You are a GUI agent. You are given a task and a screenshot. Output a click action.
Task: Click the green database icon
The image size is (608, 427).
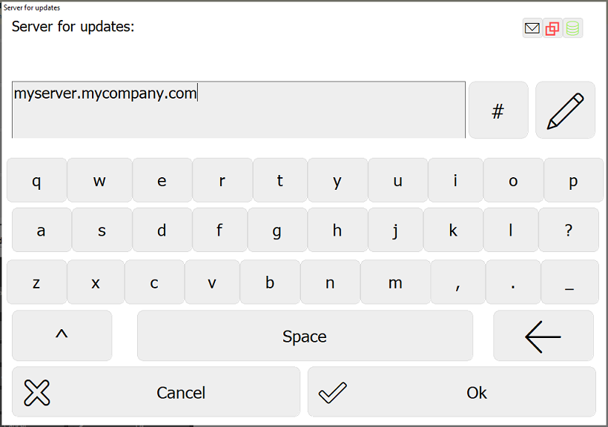click(572, 28)
